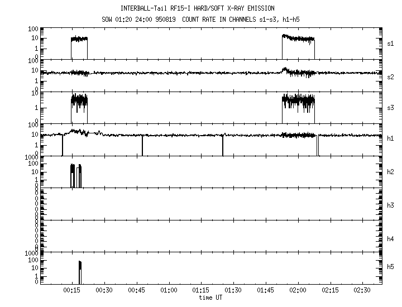Click the second s1 burst near 02:00
The height and width of the screenshot is (307, 402).
click(298, 40)
